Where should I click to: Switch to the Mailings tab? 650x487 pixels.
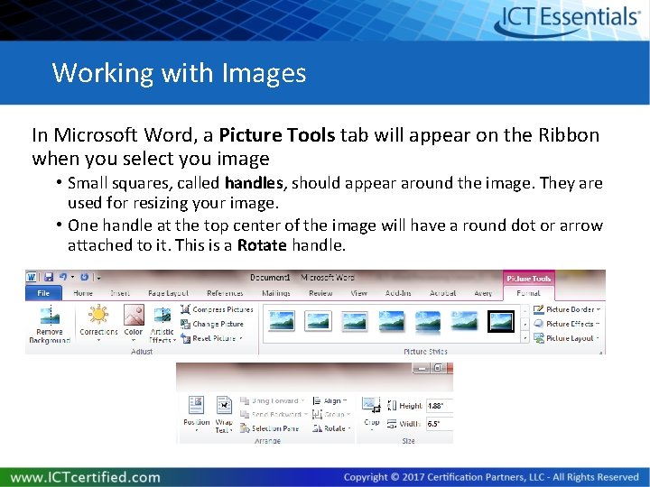276,293
